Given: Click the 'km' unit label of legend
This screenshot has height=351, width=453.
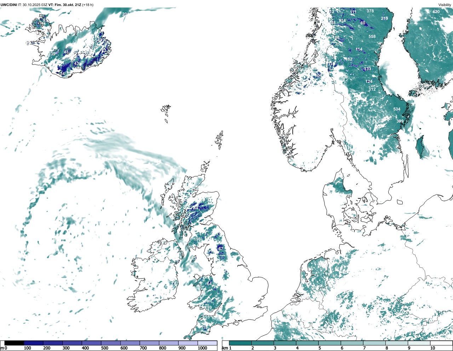Looking at the screenshot, I should click(x=225, y=348).
